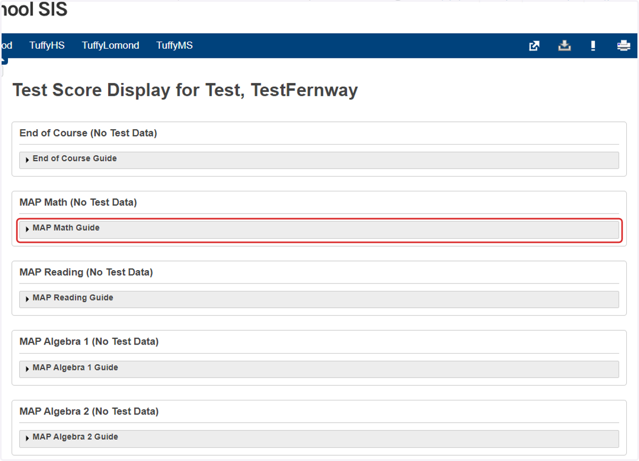This screenshot has width=639, height=461.
Task: Expand the MAP Algebra 1 Guide
Action: click(319, 369)
